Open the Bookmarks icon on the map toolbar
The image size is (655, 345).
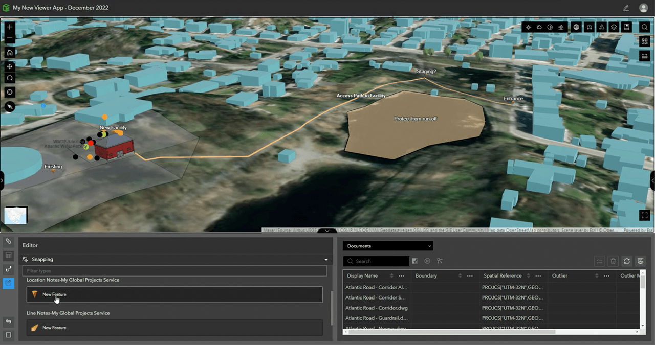pyautogui.click(x=626, y=27)
